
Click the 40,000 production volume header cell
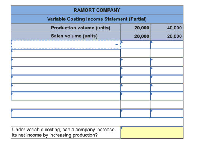click(167, 28)
